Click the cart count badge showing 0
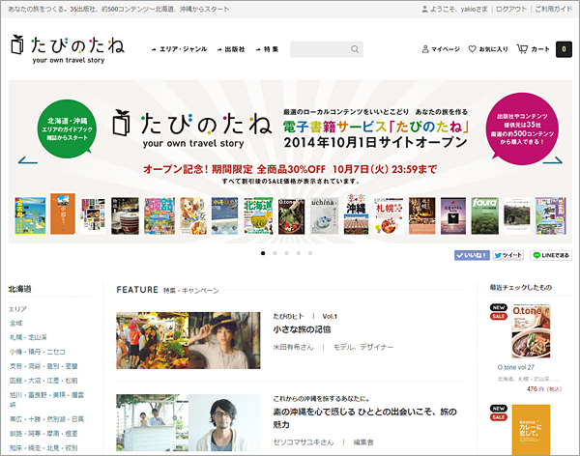The image size is (580, 456). coord(564,49)
